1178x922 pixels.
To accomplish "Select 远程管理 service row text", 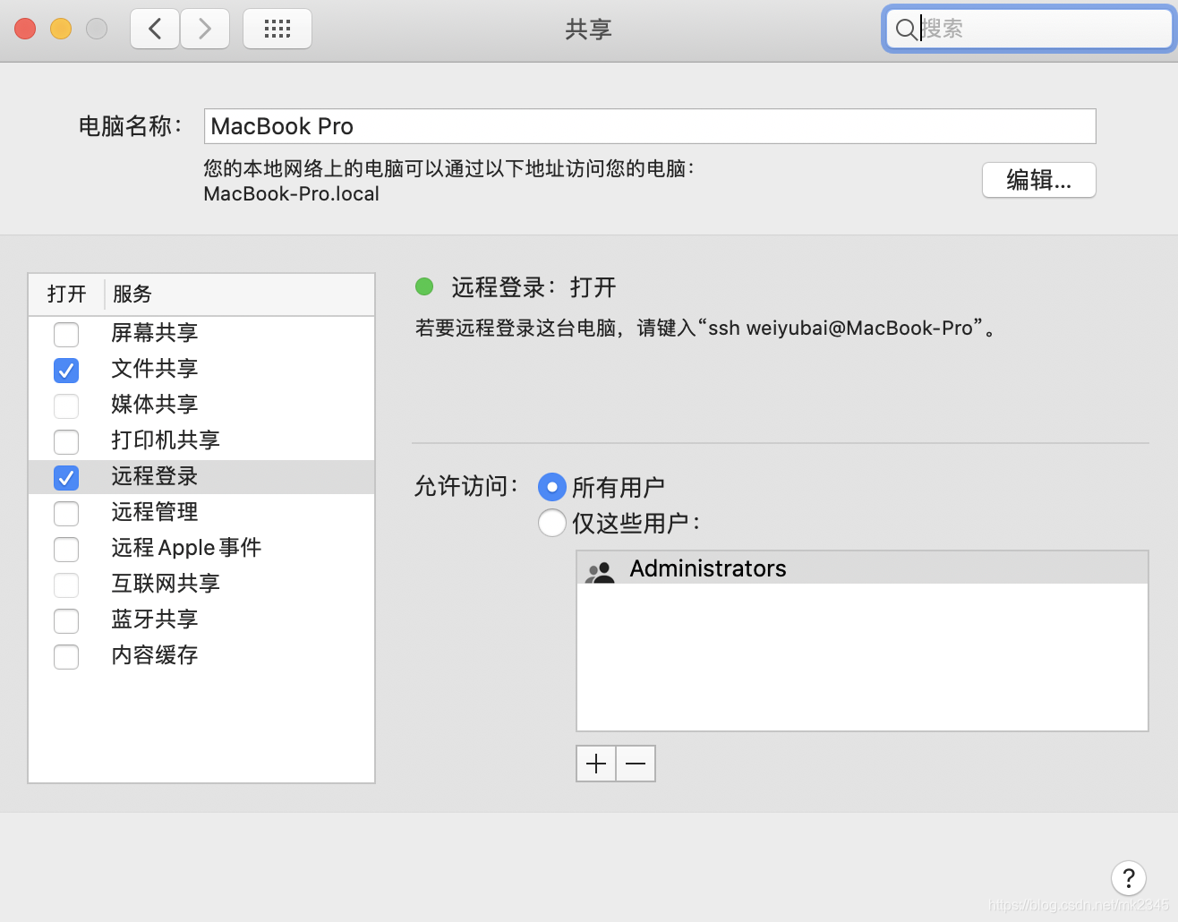I will [x=154, y=512].
